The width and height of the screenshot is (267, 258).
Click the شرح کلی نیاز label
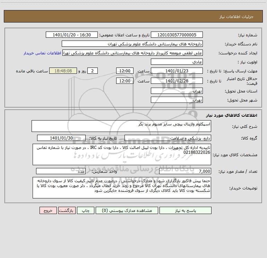[x=245, y=126]
